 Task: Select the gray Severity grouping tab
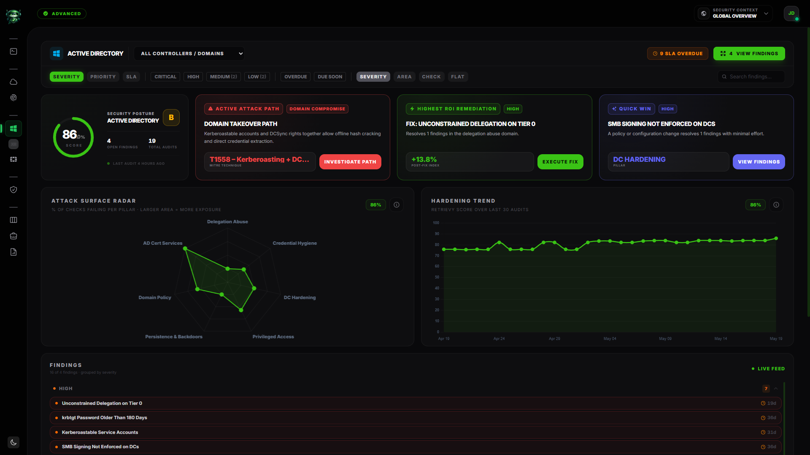click(x=373, y=77)
